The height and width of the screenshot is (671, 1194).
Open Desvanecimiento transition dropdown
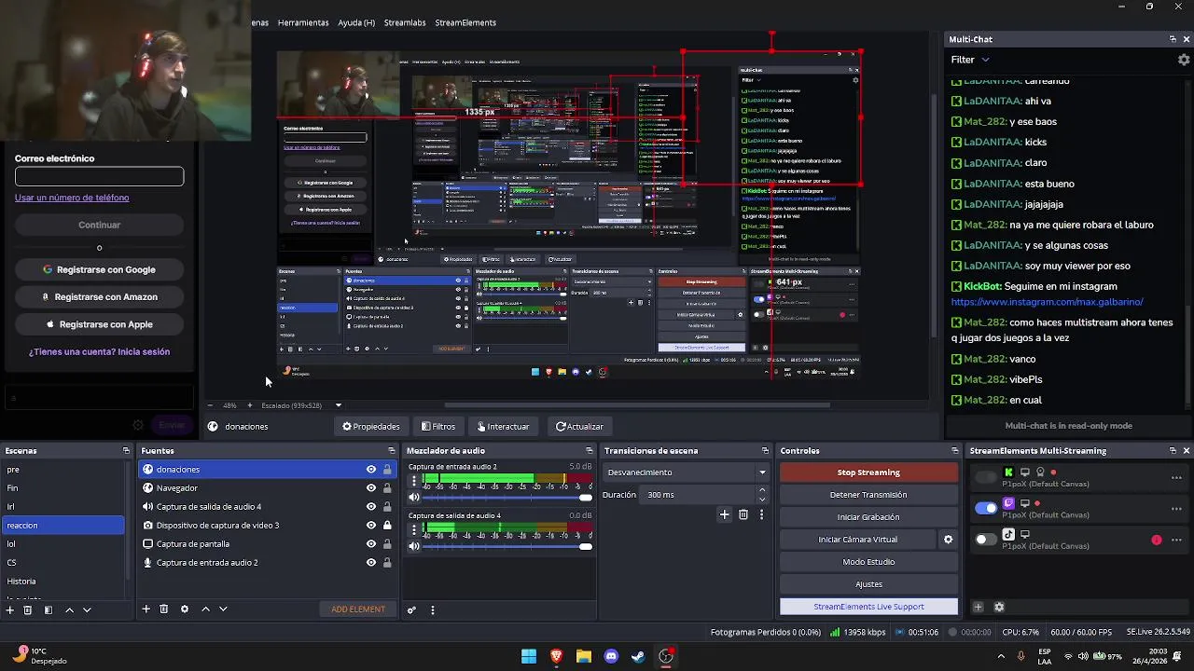[687, 472]
